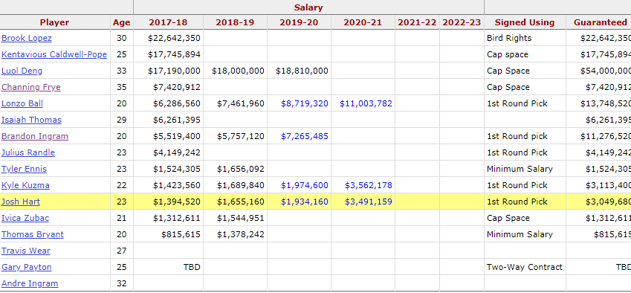Click the 2022-23 column header
The width and height of the screenshot is (631, 293).
tap(462, 22)
